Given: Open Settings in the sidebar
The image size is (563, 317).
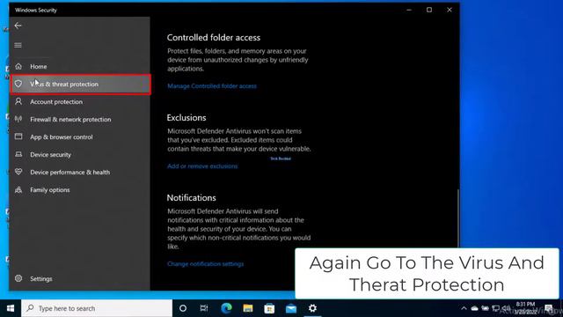Looking at the screenshot, I should click(80, 278).
